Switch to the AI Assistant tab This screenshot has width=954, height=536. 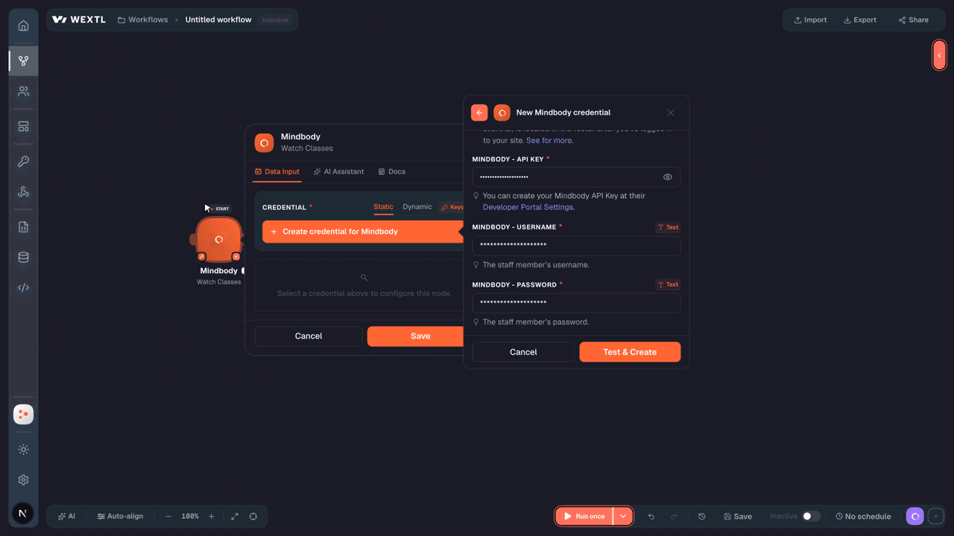338,171
